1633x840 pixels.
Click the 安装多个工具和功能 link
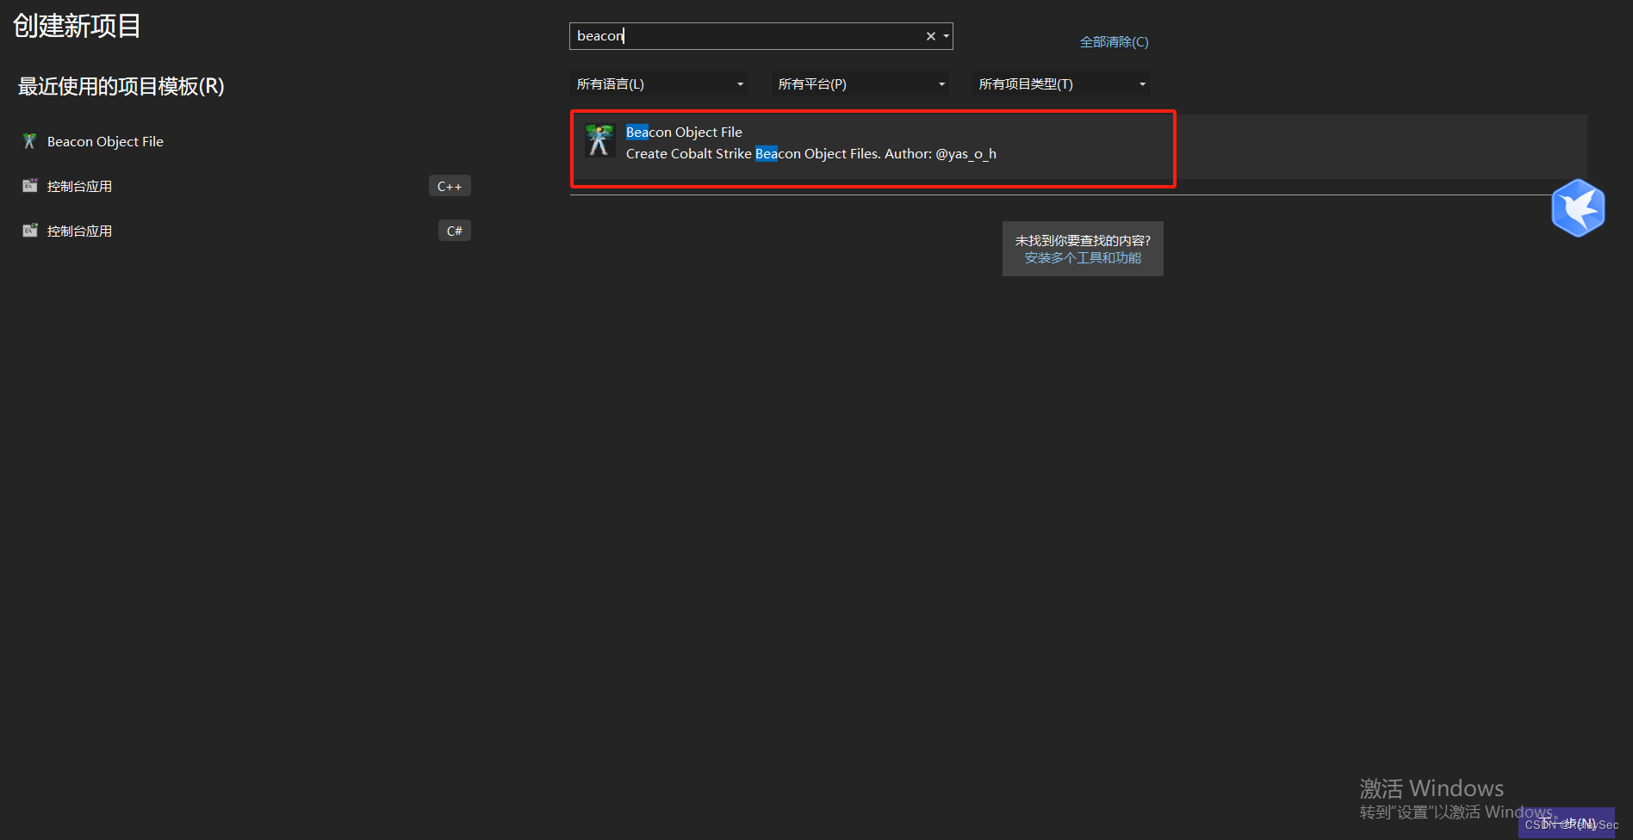[x=1083, y=258]
